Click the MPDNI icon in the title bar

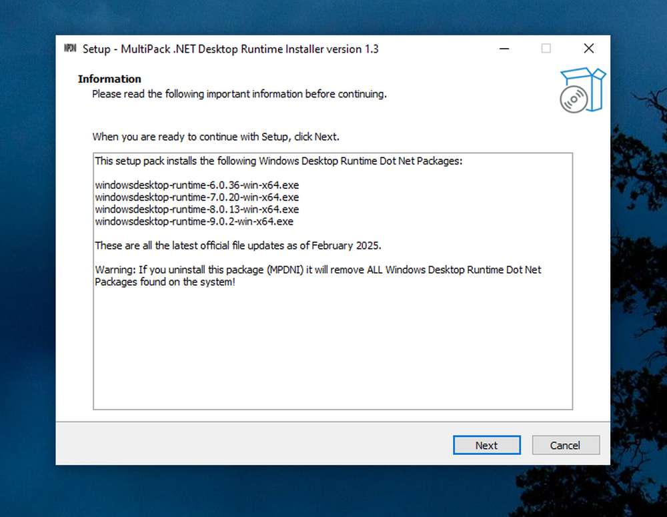tap(70, 48)
